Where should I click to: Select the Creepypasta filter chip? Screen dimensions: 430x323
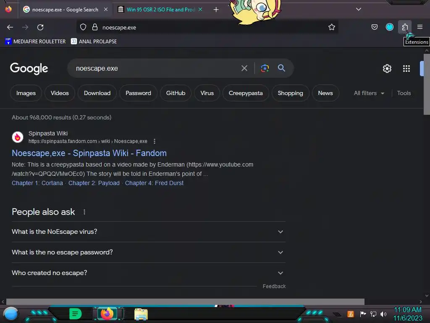pos(246,93)
